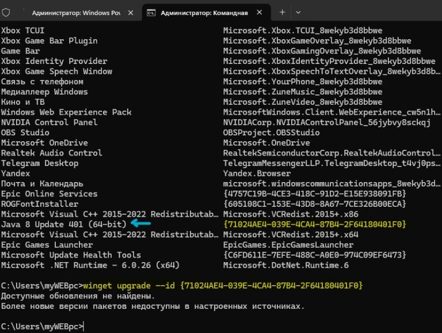Click ID 'Microsoft.ZuneMusic_8wekyb3d8bbwe'
Screen dimensions: 442x333
[x=303, y=92]
